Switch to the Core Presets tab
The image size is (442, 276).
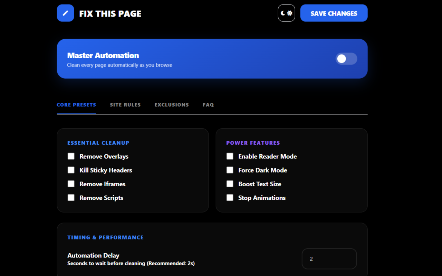76,105
